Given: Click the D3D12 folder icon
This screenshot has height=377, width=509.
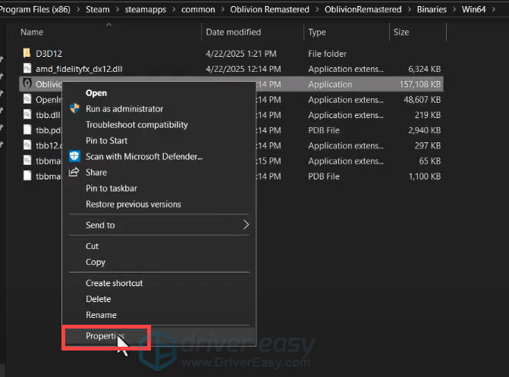Looking at the screenshot, I should click(x=27, y=54).
